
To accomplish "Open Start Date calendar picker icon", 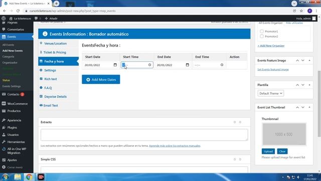I will point(115,65).
